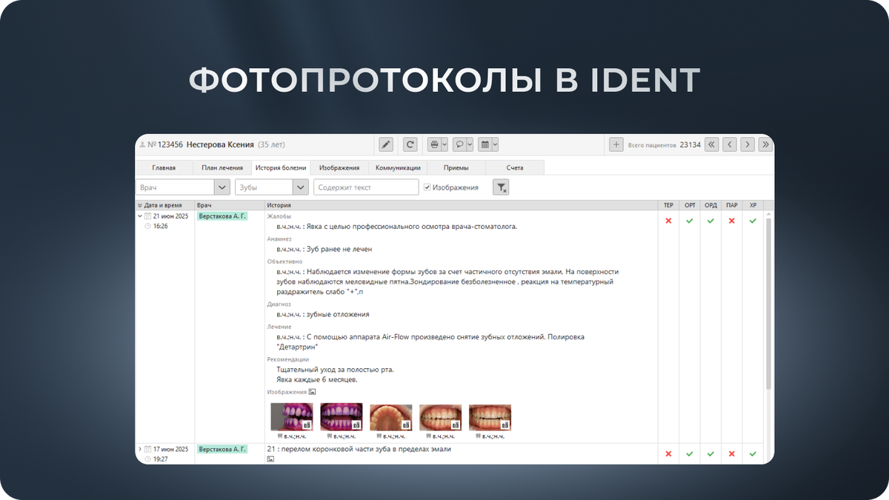Click camera icon on third photo thumbnail
The image size is (889, 500).
point(405,425)
